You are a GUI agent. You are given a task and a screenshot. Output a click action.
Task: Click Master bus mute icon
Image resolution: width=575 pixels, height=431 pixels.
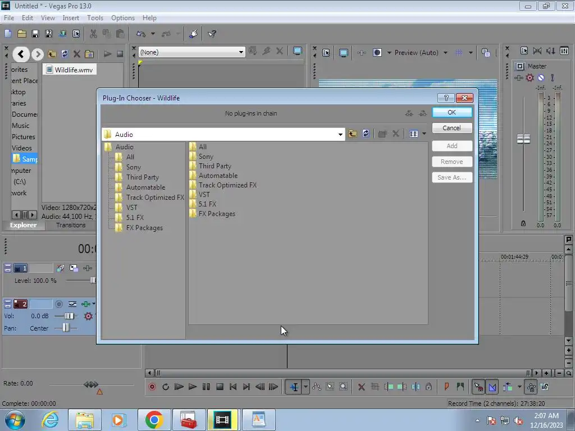[541, 77]
